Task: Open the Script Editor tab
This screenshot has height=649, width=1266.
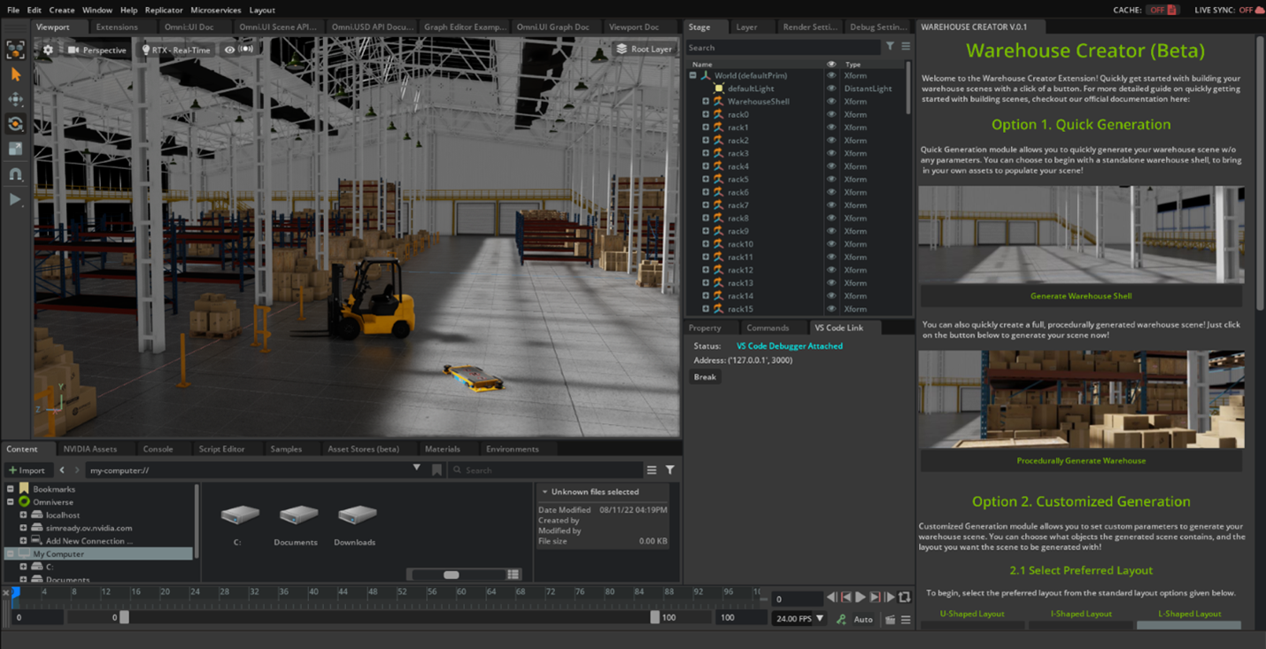Action: coord(221,449)
